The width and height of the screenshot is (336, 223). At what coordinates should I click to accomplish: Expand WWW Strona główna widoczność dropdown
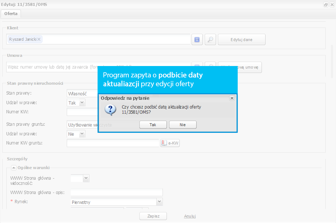coord(86,178)
